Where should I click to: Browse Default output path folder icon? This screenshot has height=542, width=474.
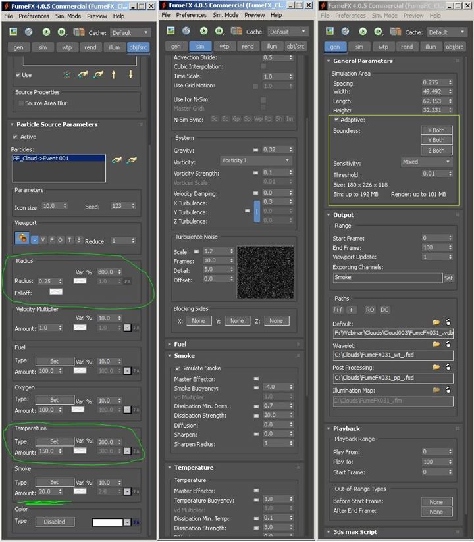(436, 322)
